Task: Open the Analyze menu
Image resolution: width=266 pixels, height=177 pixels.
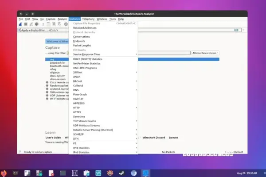Action: [62, 19]
